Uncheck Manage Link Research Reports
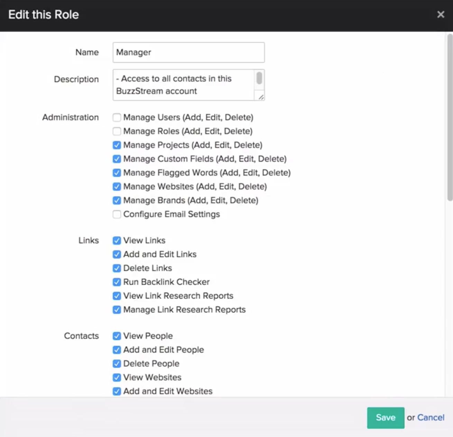Image resolution: width=453 pixels, height=437 pixels. tap(117, 310)
